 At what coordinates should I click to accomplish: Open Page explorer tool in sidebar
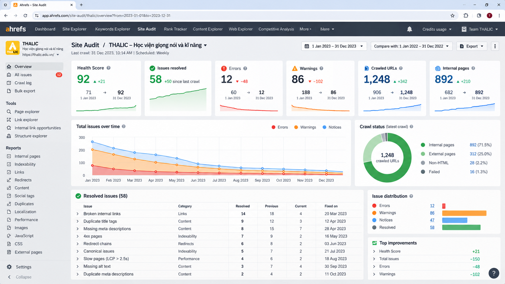coord(27,112)
